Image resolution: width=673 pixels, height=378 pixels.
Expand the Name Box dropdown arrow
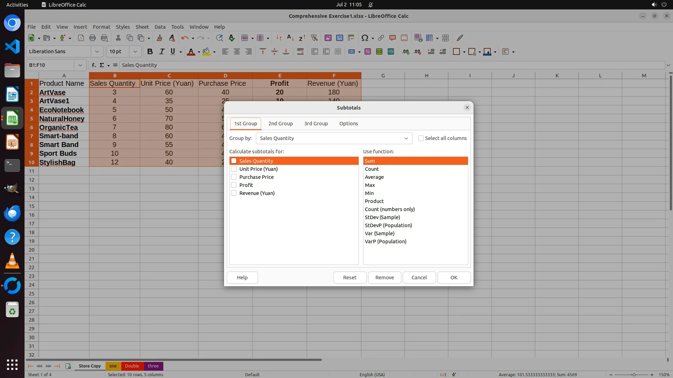pyautogui.click(x=80, y=65)
